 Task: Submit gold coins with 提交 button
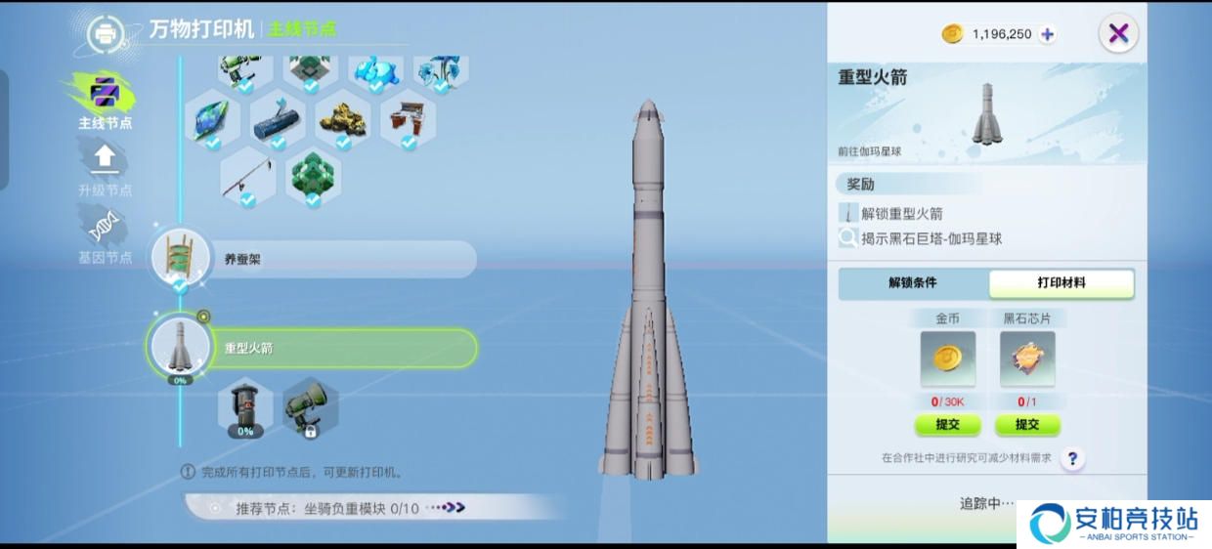click(x=947, y=425)
